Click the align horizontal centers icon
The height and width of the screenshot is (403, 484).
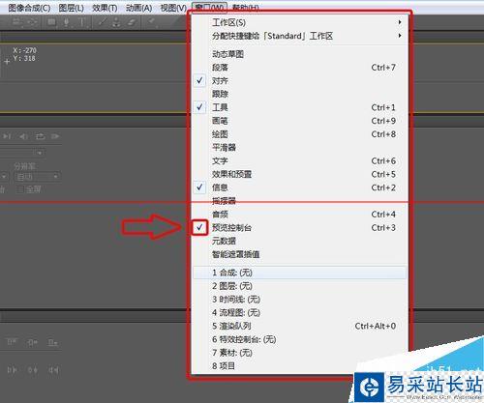point(32,342)
